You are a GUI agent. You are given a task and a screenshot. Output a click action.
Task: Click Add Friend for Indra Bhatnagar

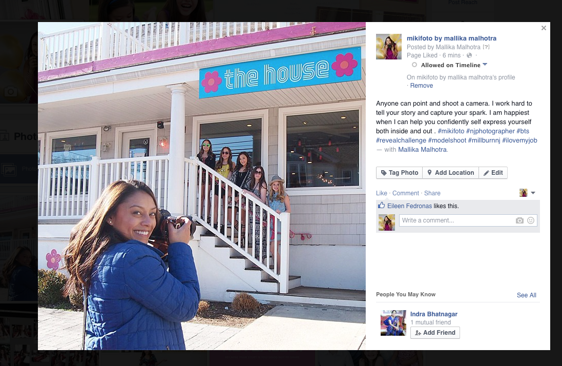click(435, 333)
